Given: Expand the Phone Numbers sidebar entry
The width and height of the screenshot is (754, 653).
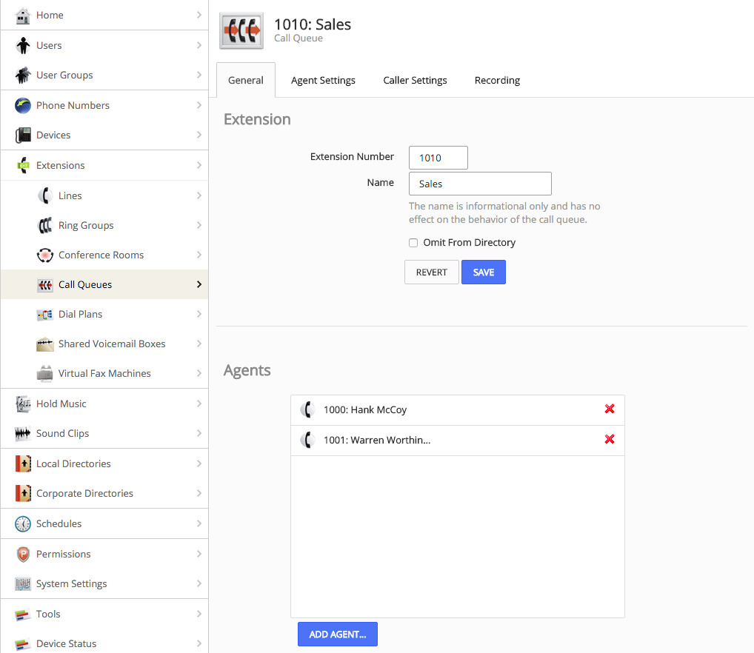Looking at the screenshot, I should pyautogui.click(x=198, y=105).
